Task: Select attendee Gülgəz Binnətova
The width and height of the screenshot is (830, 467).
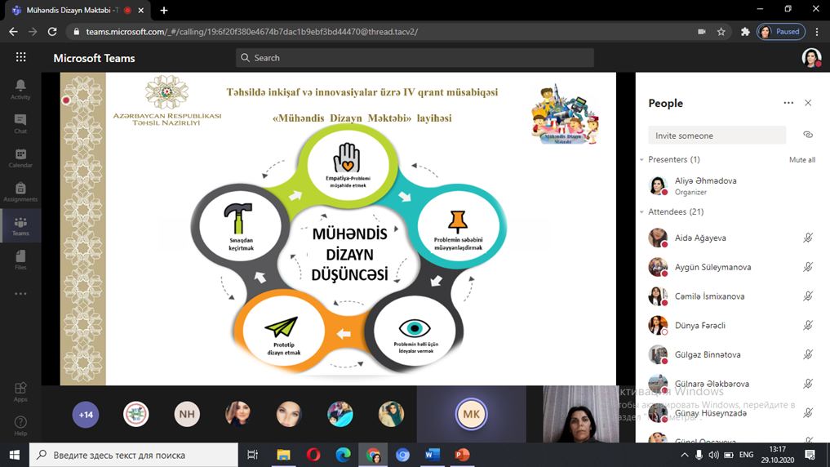Action: (x=733, y=354)
